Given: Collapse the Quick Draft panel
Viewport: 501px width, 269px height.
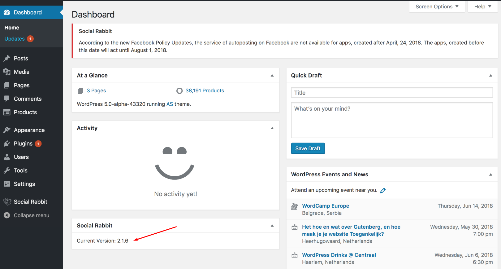Looking at the screenshot, I should pos(490,75).
